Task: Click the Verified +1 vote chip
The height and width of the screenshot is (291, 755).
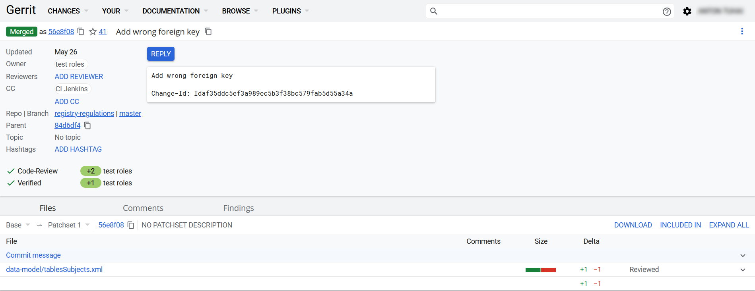Action: 91,183
